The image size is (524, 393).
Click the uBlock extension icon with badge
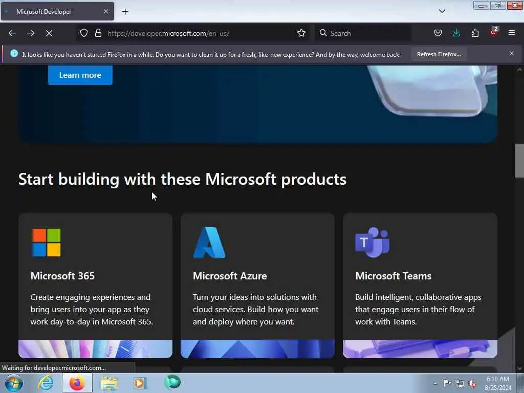(494, 32)
